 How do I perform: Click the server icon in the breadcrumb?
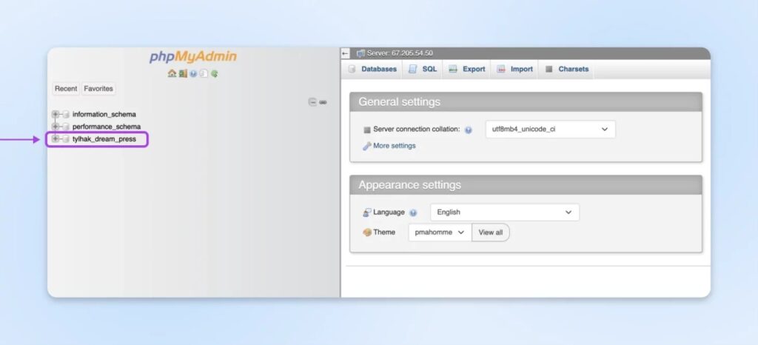(x=360, y=53)
